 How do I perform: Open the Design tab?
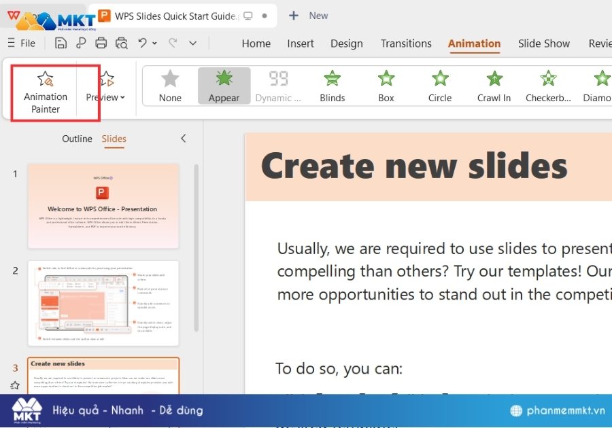point(347,43)
